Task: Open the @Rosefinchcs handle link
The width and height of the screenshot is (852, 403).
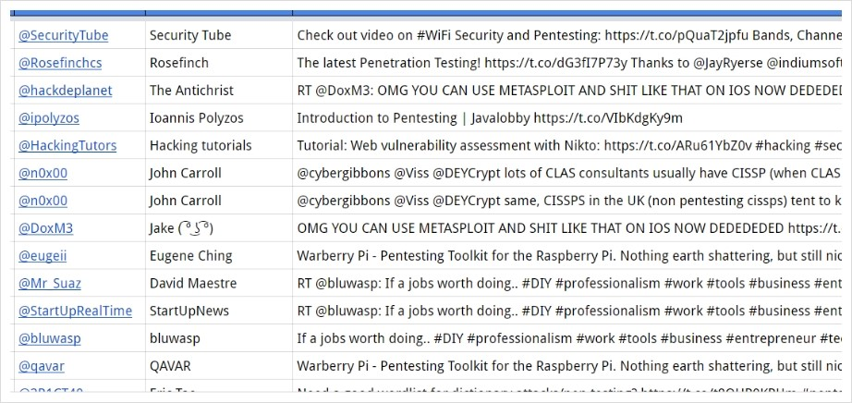Action: coord(60,63)
